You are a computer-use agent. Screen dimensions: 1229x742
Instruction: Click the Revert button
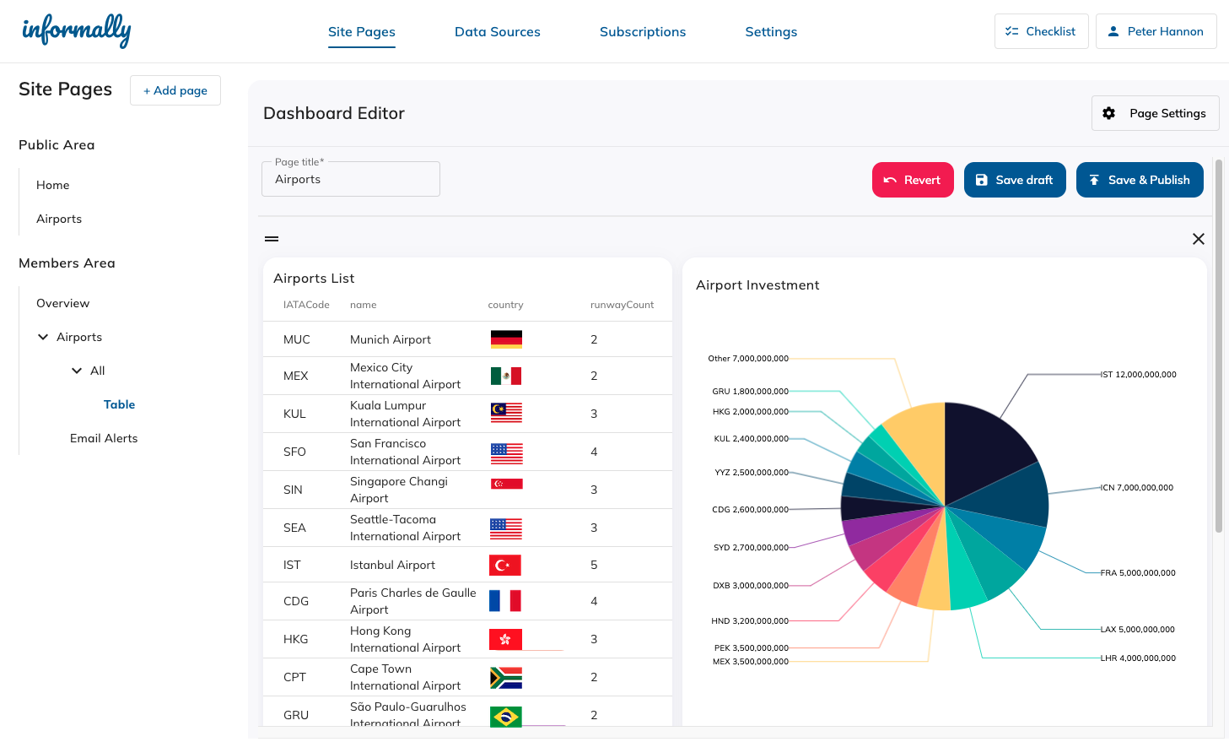(913, 180)
